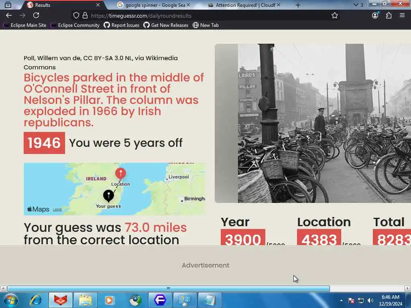This screenshot has width=411, height=308.
Task: Close the Attention Required tab
Action: [x=279, y=5]
